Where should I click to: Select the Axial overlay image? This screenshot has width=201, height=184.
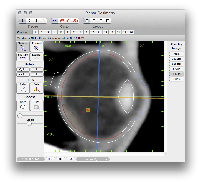(x=177, y=54)
